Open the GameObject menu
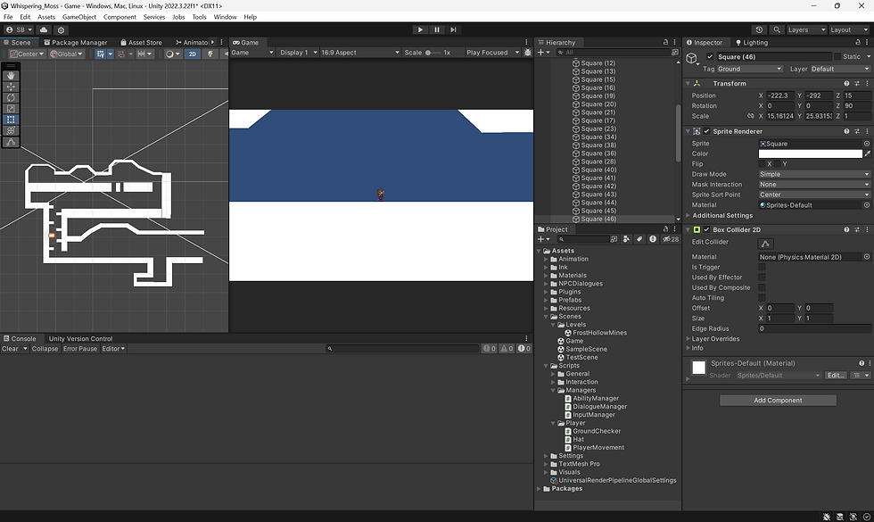The image size is (874, 522). (x=79, y=17)
